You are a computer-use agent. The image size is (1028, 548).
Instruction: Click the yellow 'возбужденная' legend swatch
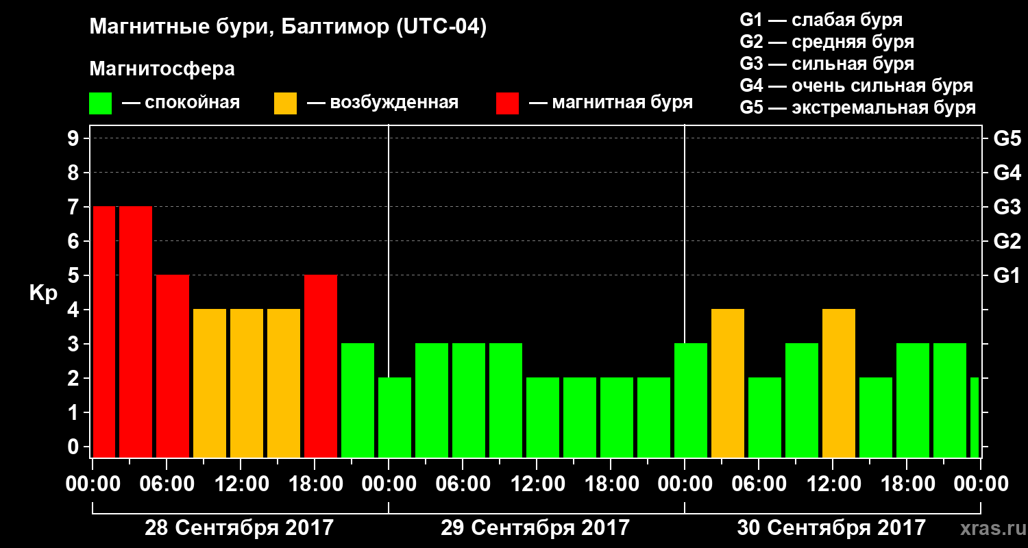click(x=285, y=103)
